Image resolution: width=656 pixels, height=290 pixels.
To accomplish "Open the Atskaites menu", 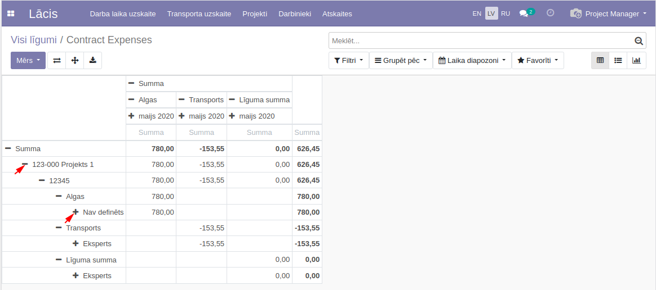I will pyautogui.click(x=337, y=13).
